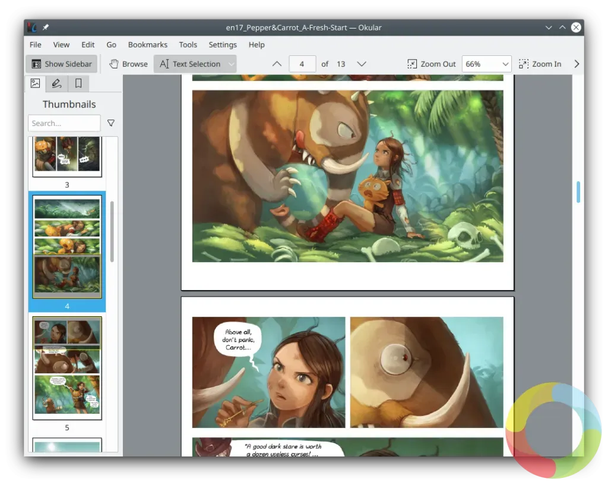Open the Tools menu
The height and width of the screenshot is (485, 608).
188,45
